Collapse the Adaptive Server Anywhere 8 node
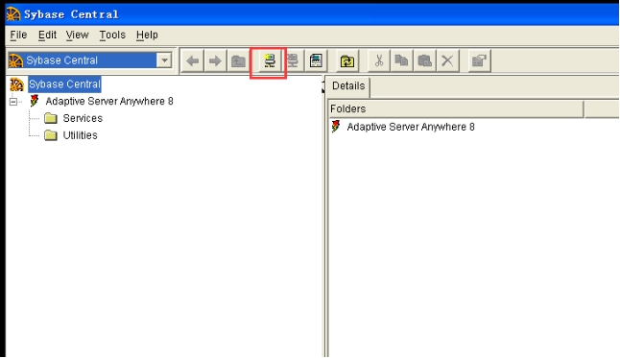The image size is (620, 358). point(13,102)
